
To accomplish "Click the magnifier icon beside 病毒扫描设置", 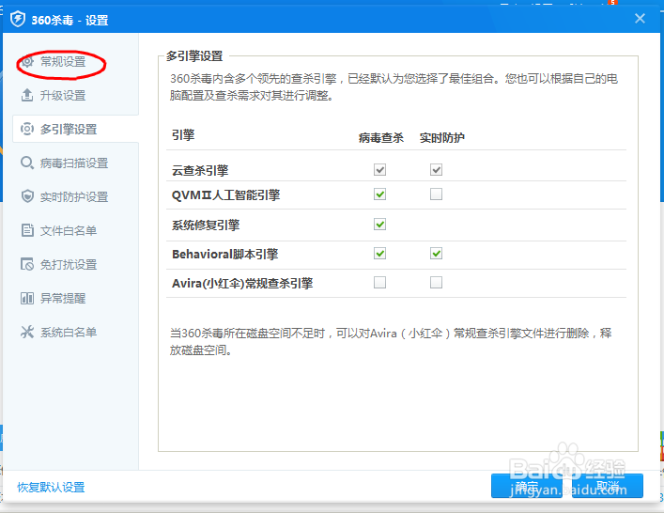I will pyautogui.click(x=27, y=163).
